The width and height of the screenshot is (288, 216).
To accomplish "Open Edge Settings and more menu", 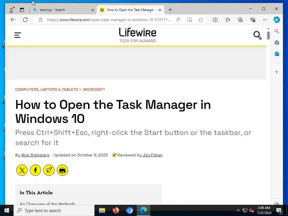I will pos(265,20).
